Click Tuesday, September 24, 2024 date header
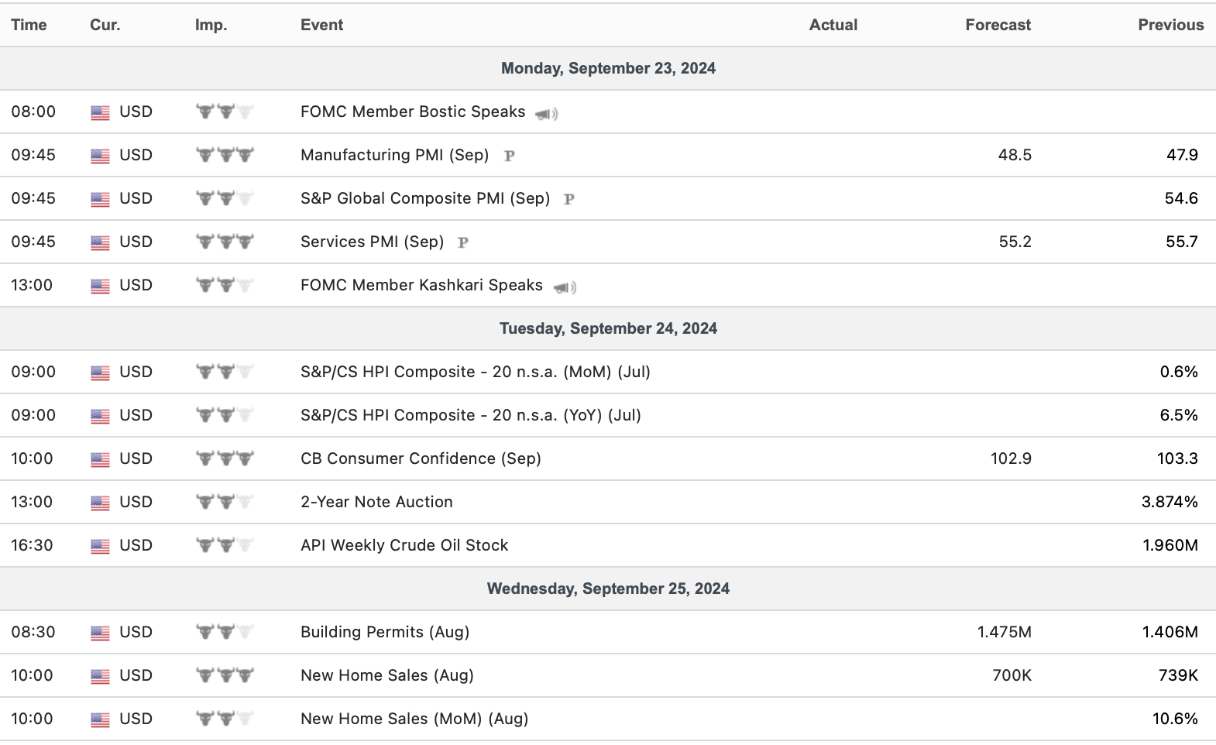 [608, 328]
